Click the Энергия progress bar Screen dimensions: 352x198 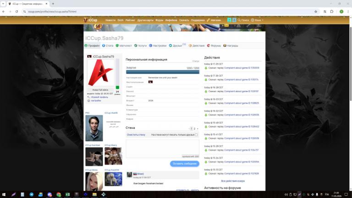click(163, 72)
